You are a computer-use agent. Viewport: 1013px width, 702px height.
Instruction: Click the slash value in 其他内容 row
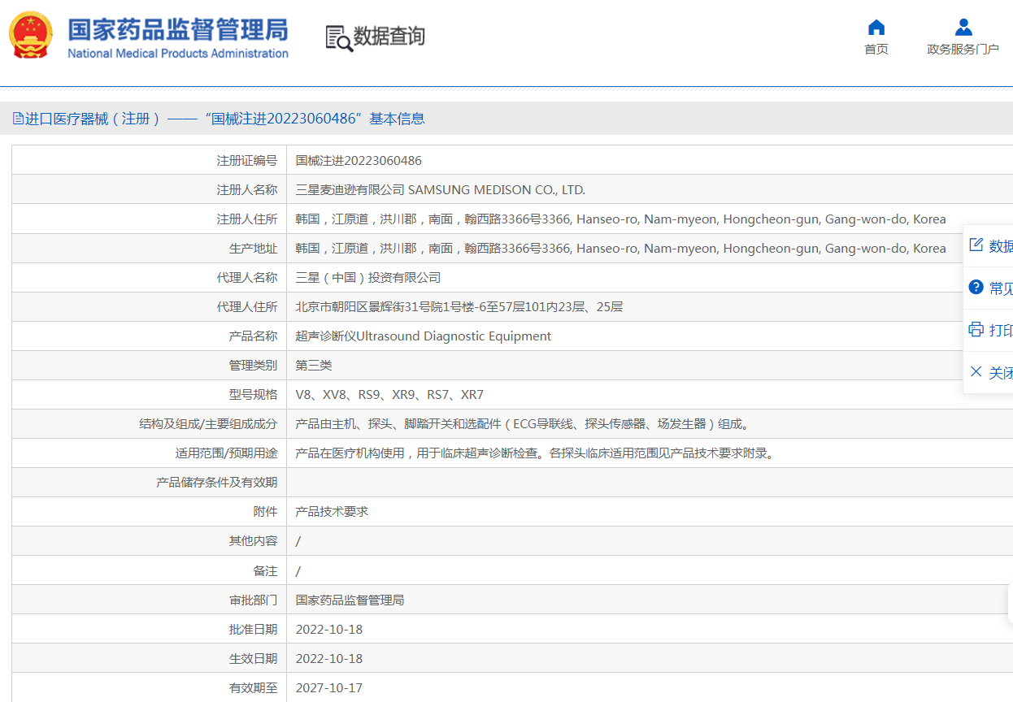pyautogui.click(x=298, y=541)
